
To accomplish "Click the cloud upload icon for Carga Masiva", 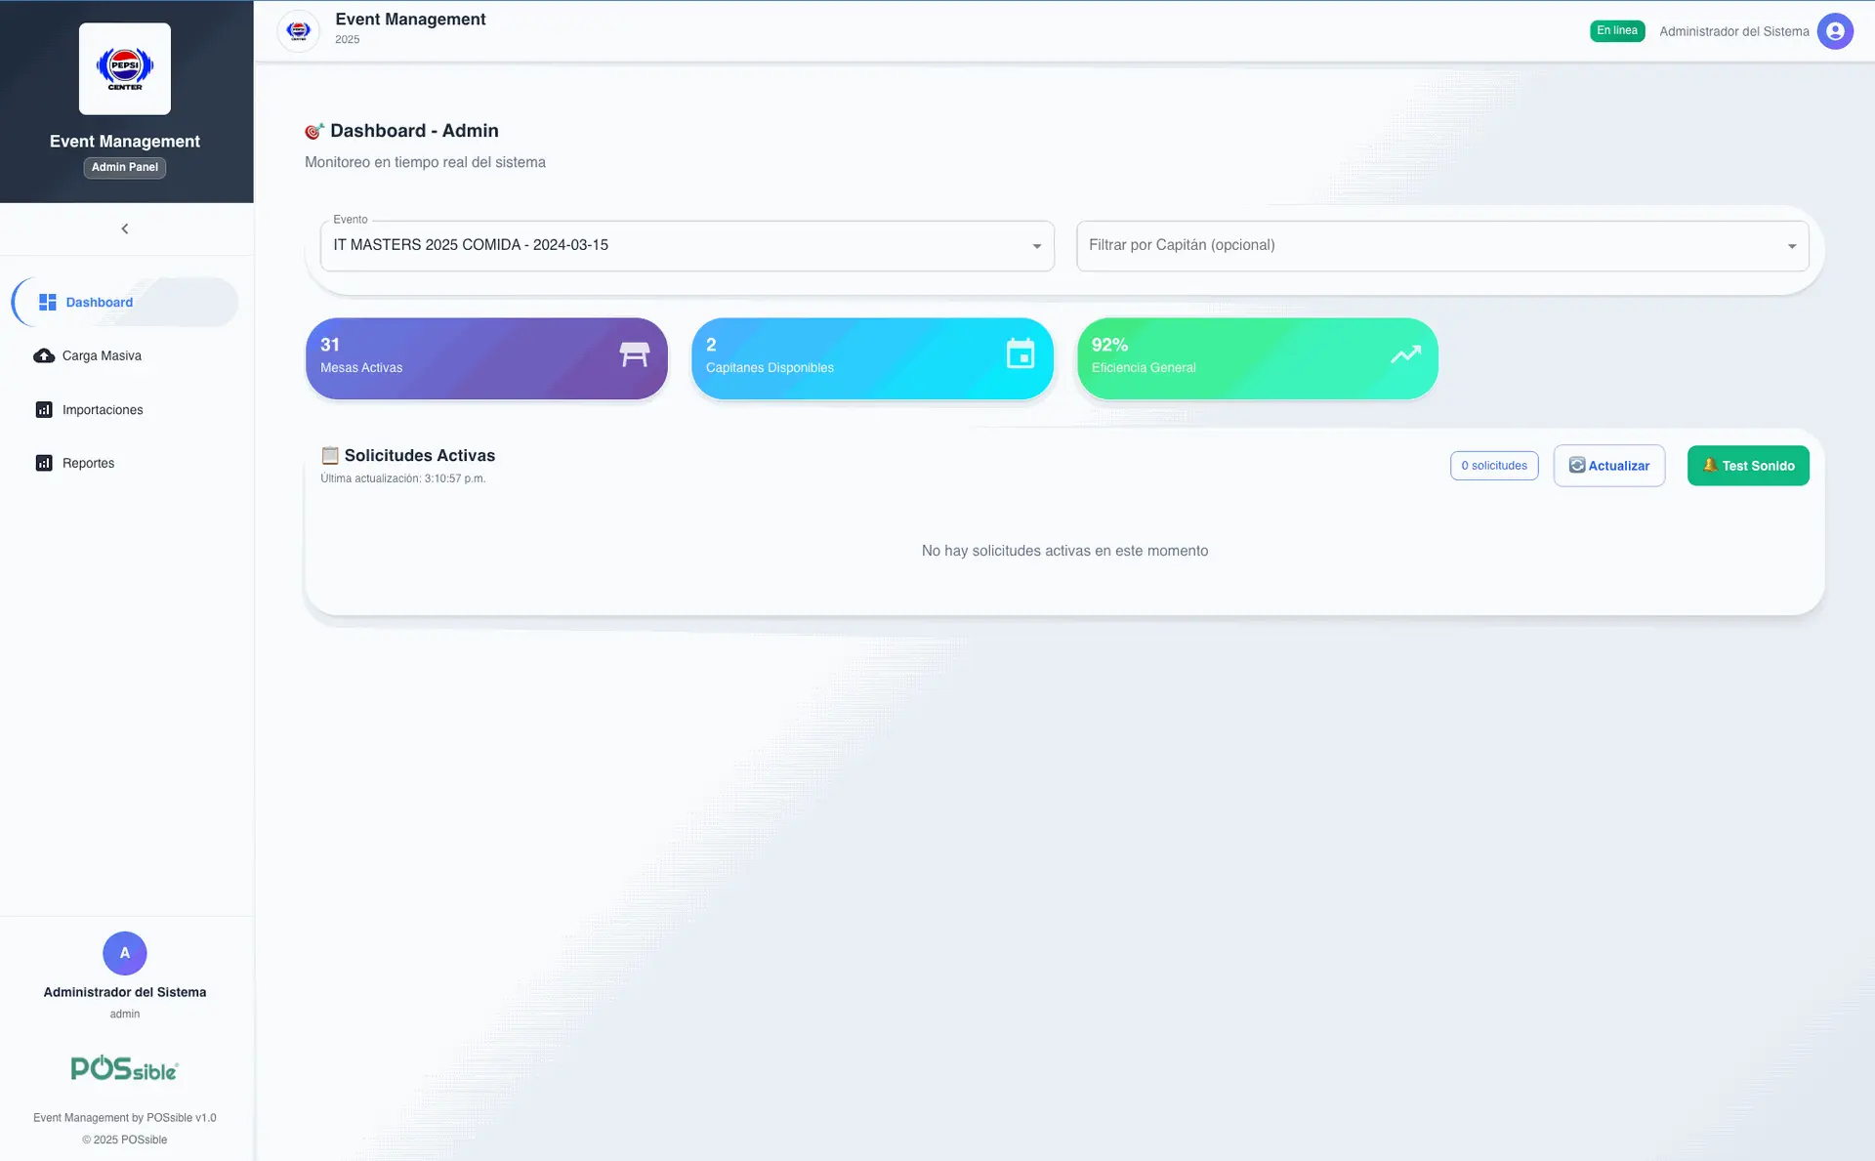I will (x=44, y=356).
